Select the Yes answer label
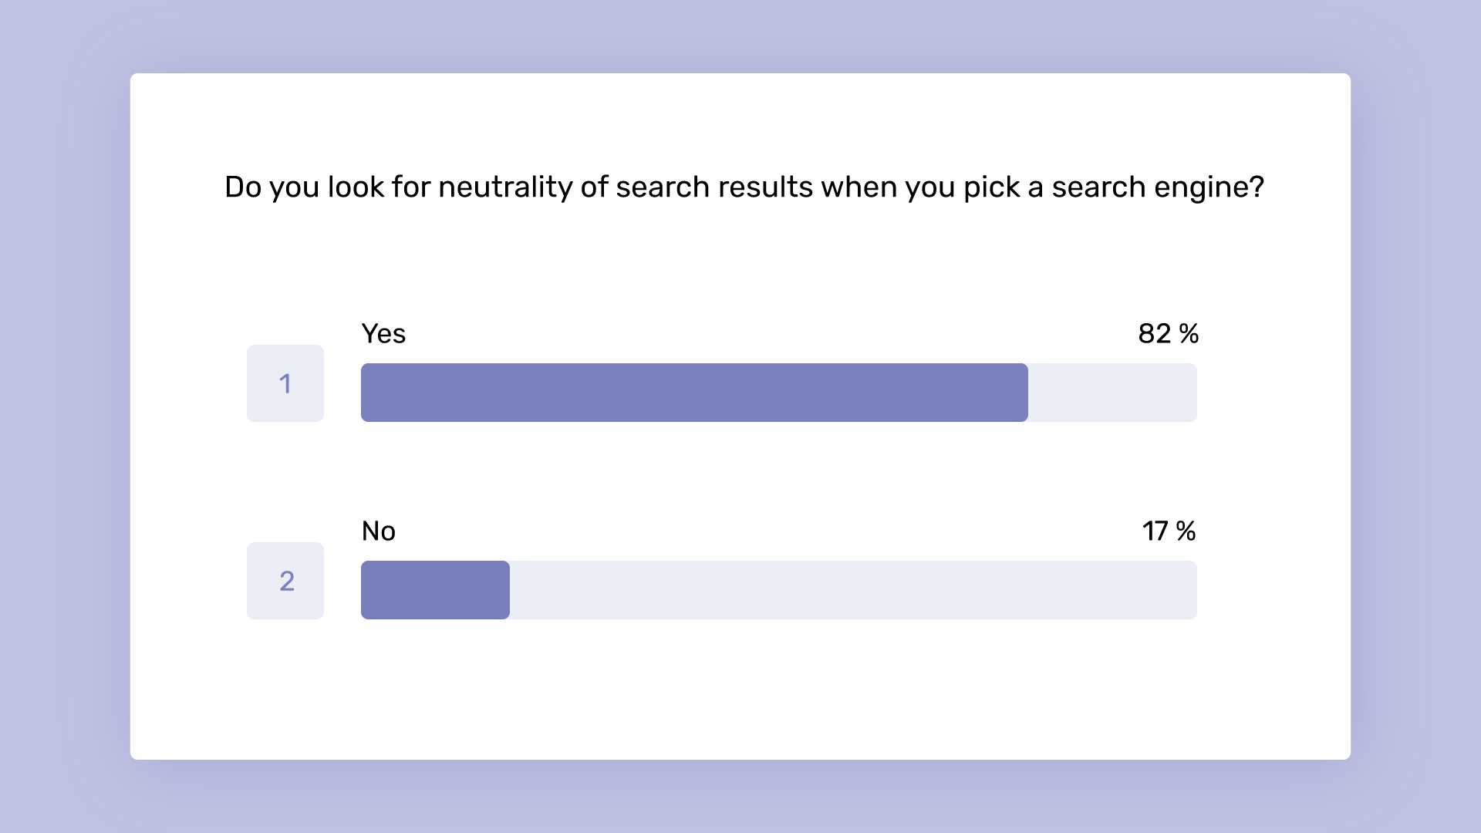Screen dimensions: 1481x833 [383, 334]
